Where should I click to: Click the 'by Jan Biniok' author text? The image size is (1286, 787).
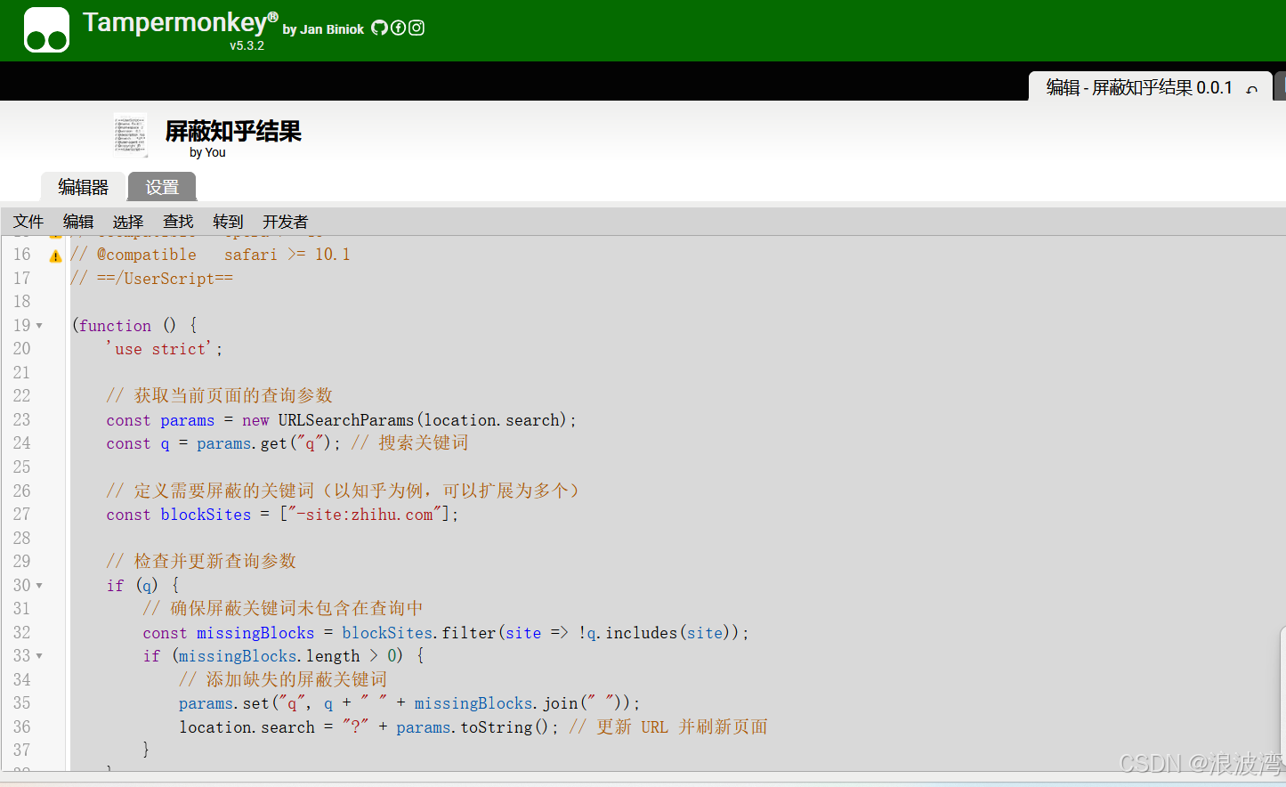tap(323, 29)
